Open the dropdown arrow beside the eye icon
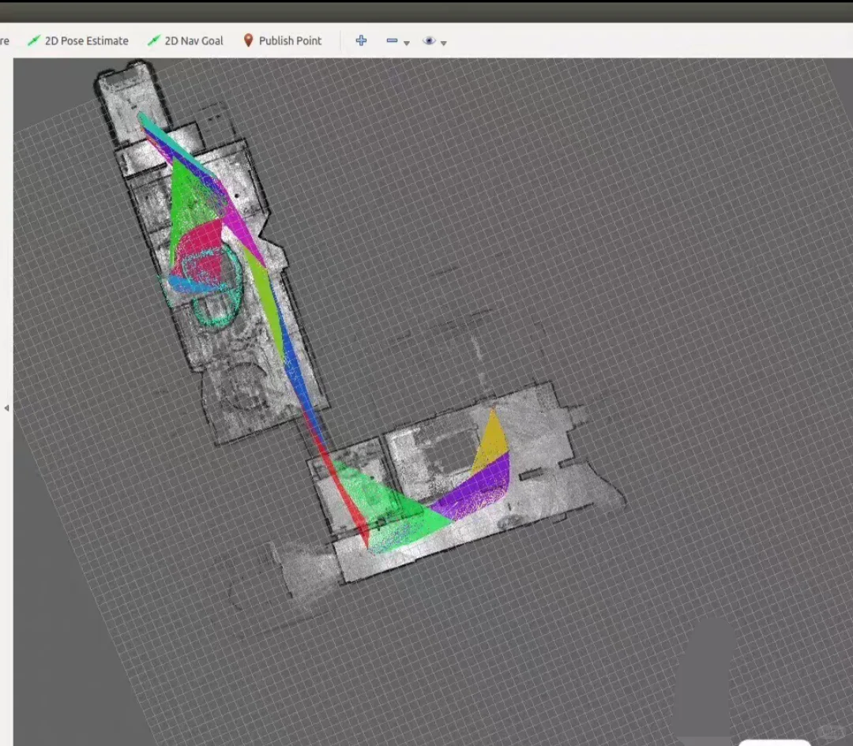 tap(442, 43)
